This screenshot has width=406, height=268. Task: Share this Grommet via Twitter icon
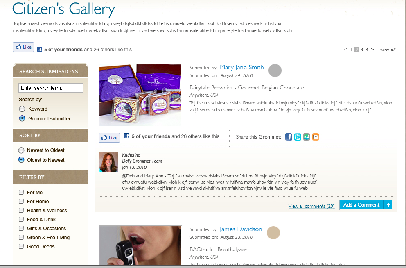(x=297, y=137)
